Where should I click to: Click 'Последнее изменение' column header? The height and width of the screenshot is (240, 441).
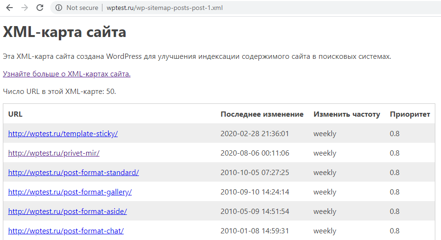pos(262,114)
